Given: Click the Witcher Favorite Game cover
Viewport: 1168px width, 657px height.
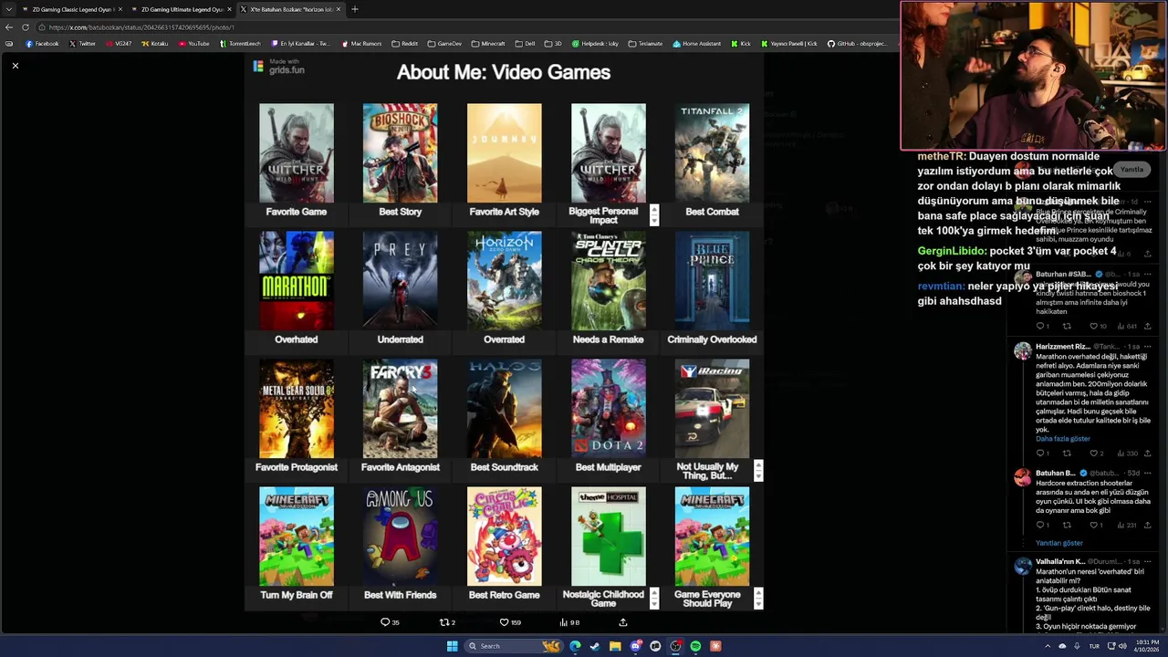Looking at the screenshot, I should pyautogui.click(x=297, y=153).
